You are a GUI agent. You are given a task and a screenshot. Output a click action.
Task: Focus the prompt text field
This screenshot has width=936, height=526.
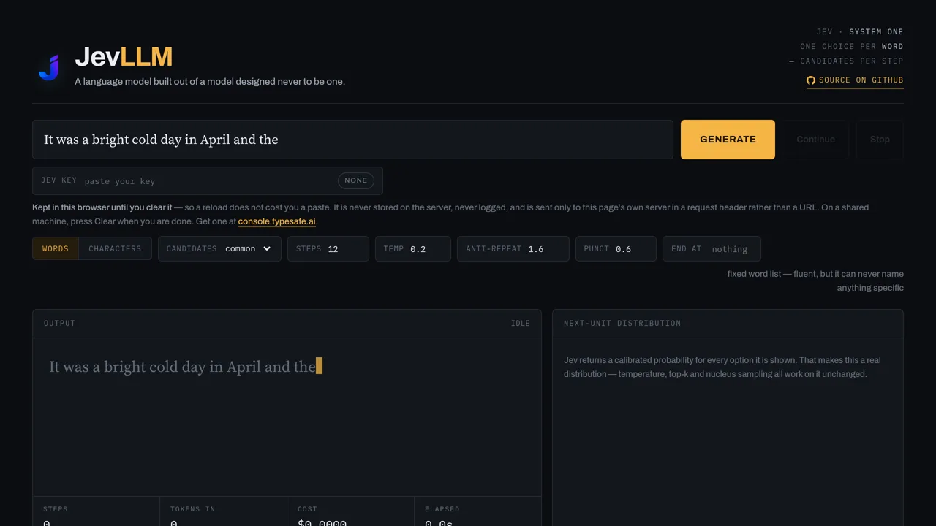[x=352, y=140]
